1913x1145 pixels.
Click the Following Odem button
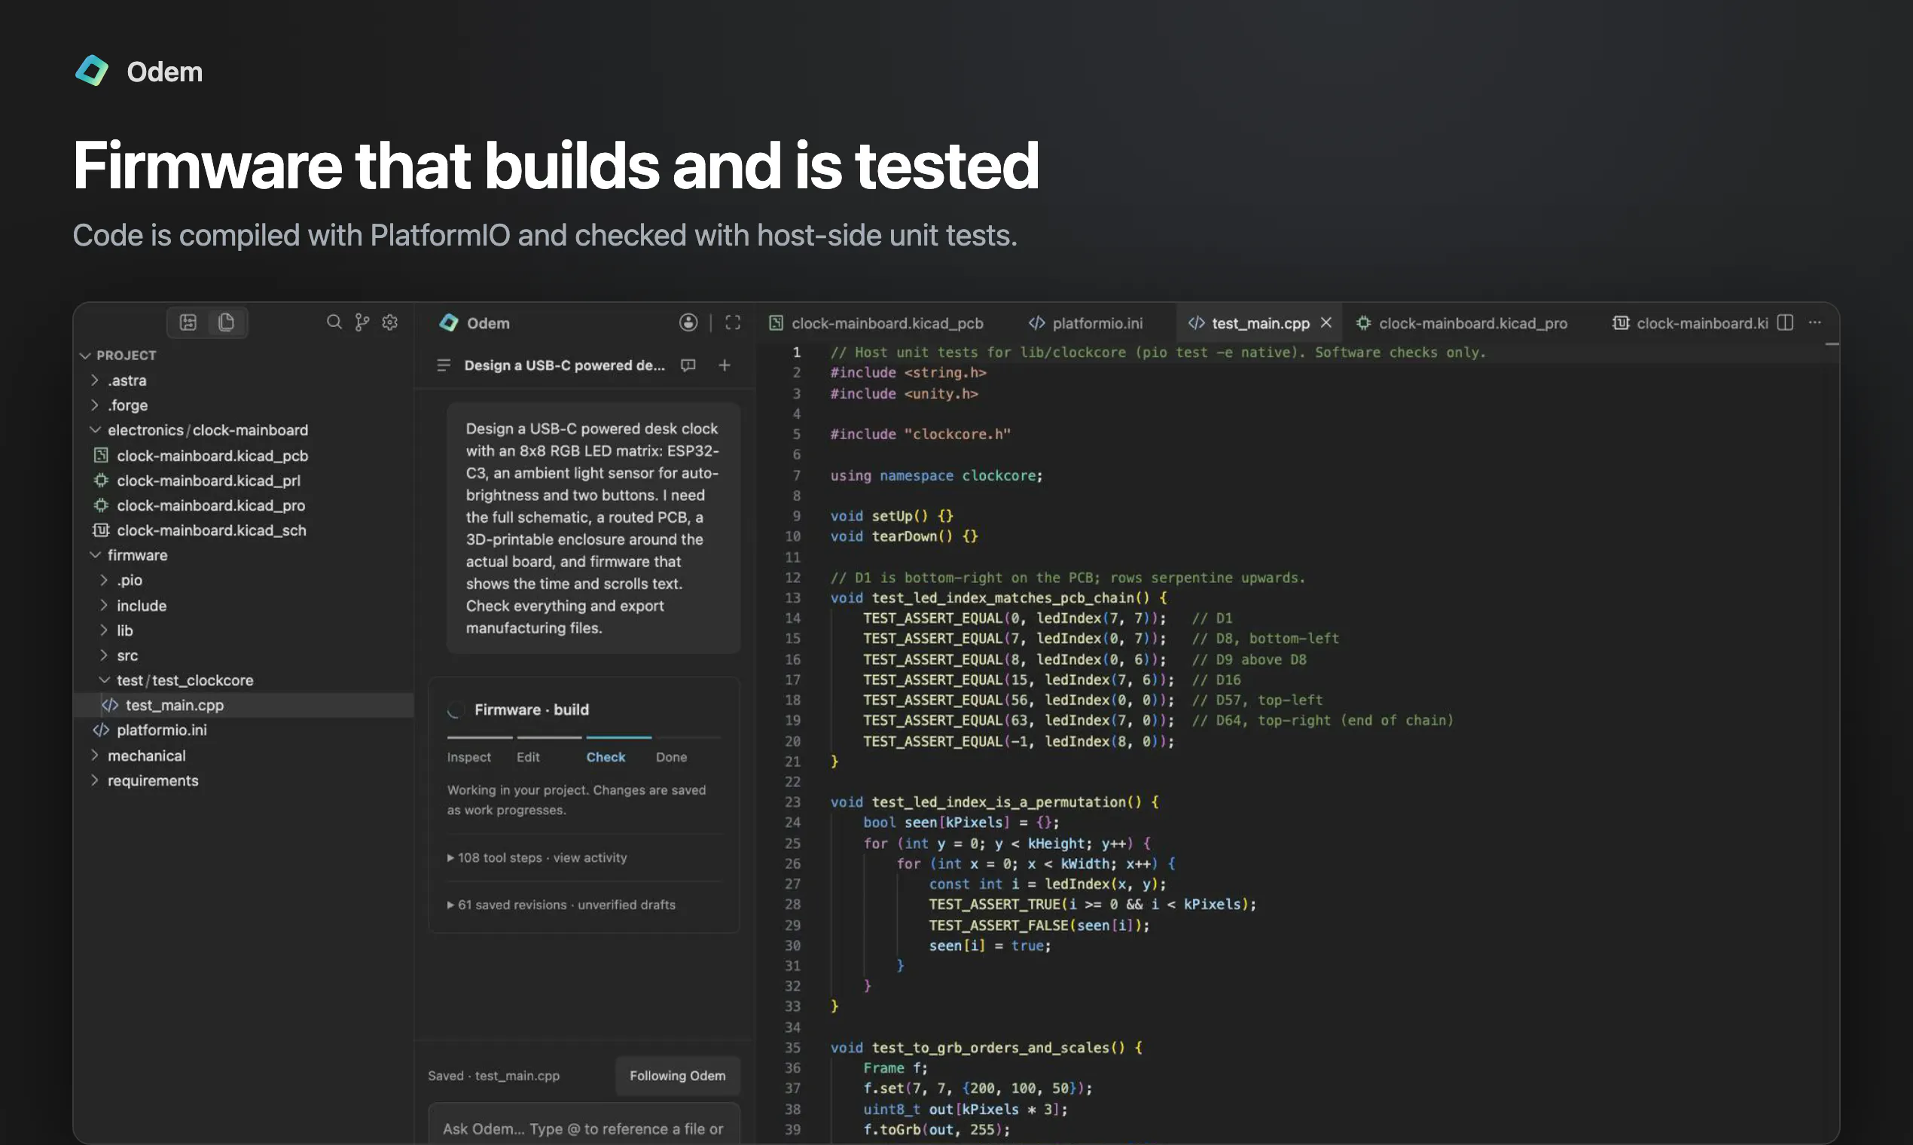677,1076
